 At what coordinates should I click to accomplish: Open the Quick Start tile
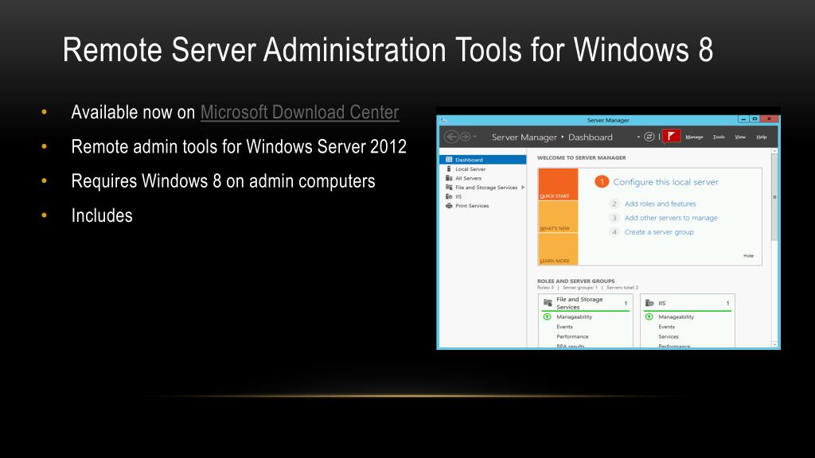point(558,184)
